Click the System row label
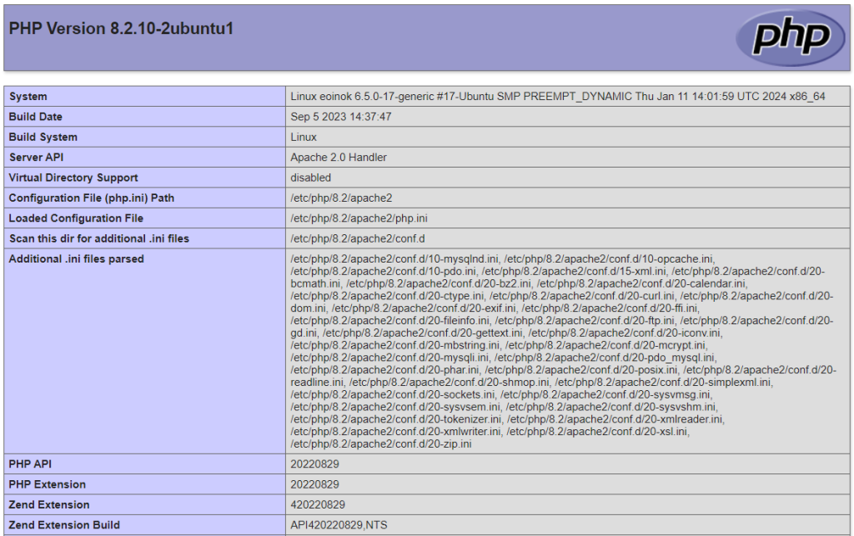Image resolution: width=854 pixels, height=536 pixels. pyautogui.click(x=28, y=97)
